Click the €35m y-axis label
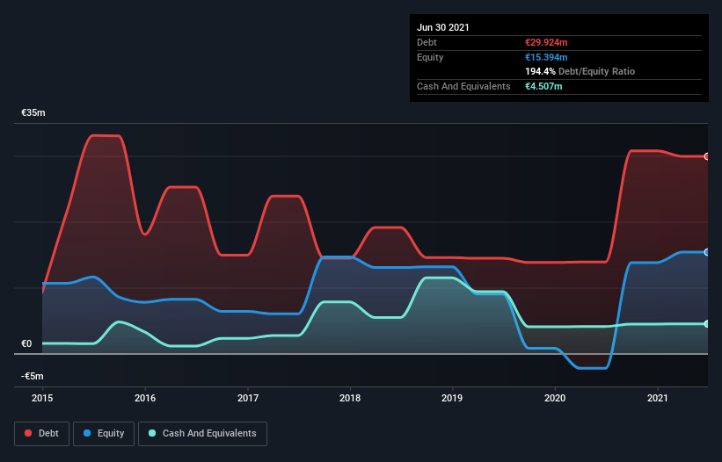This screenshot has width=722, height=462. pyautogui.click(x=33, y=113)
